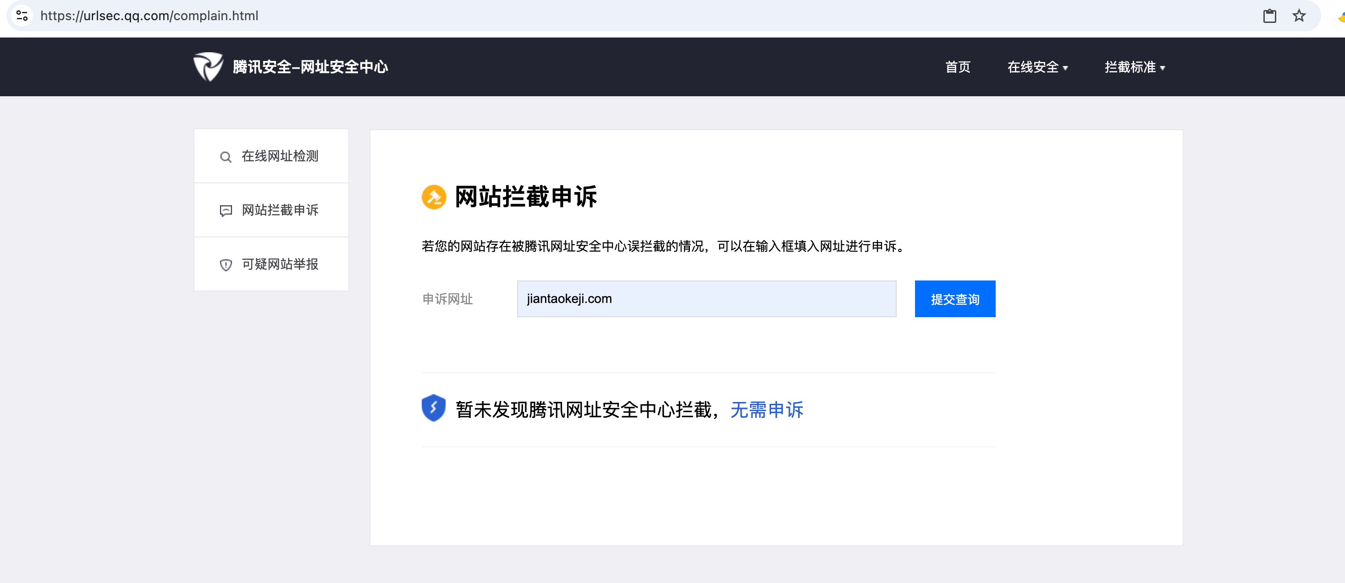Image resolution: width=1345 pixels, height=583 pixels.
Task: Click the clipboard icon in address bar
Action: [1269, 16]
